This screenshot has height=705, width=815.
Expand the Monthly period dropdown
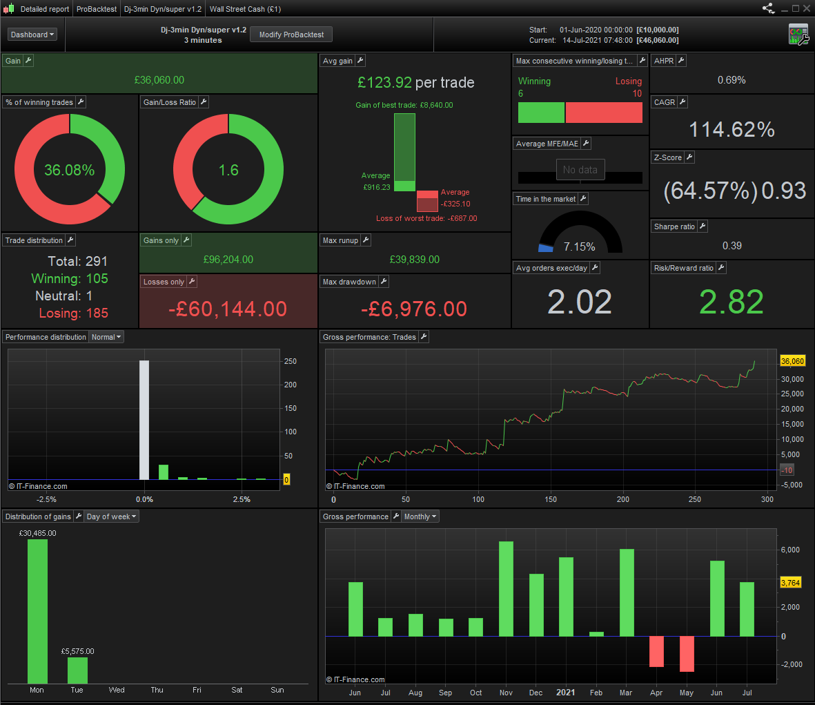pos(420,516)
